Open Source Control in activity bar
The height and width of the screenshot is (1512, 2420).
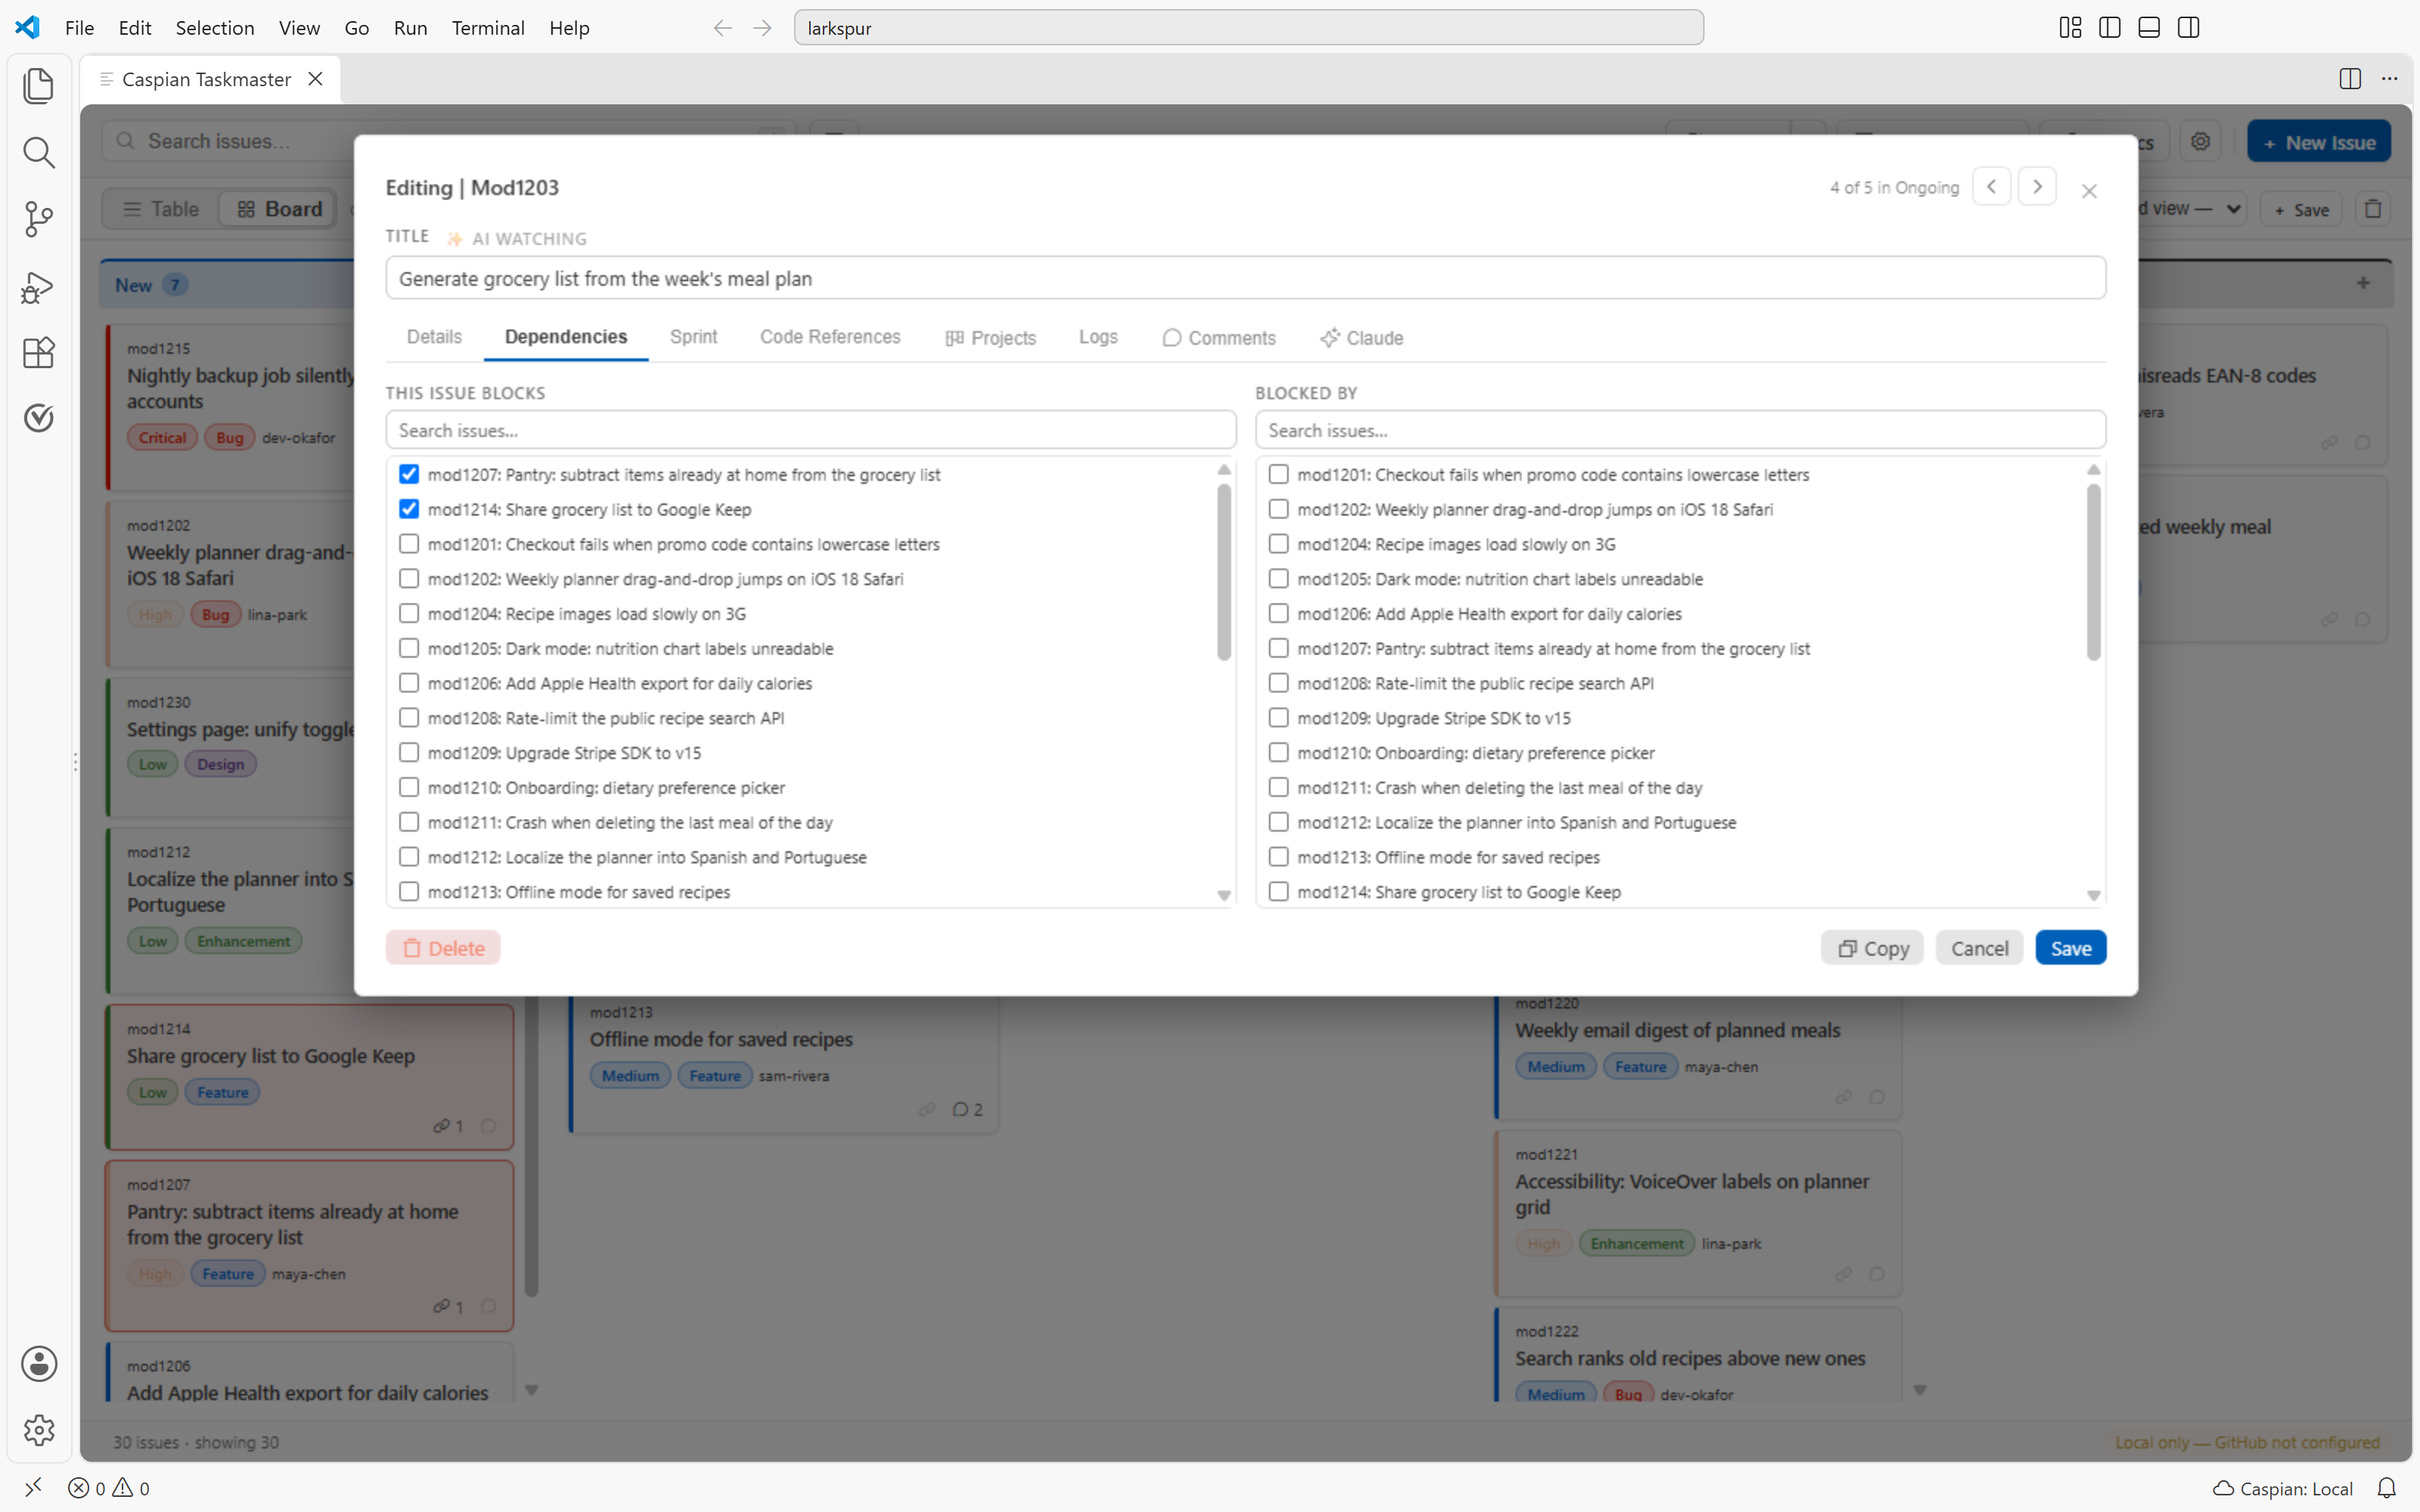(38, 220)
